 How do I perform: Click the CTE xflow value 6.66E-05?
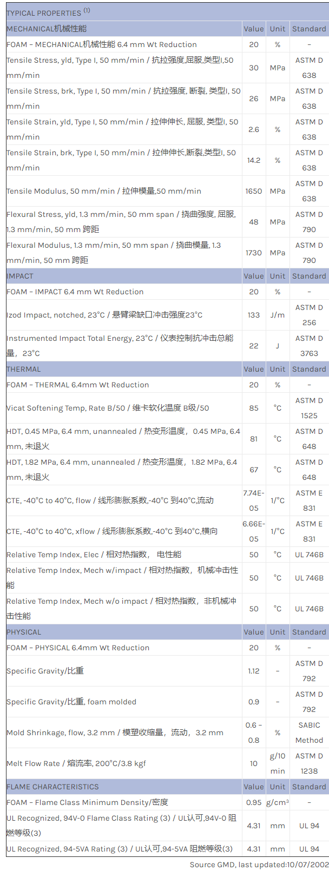click(x=253, y=531)
